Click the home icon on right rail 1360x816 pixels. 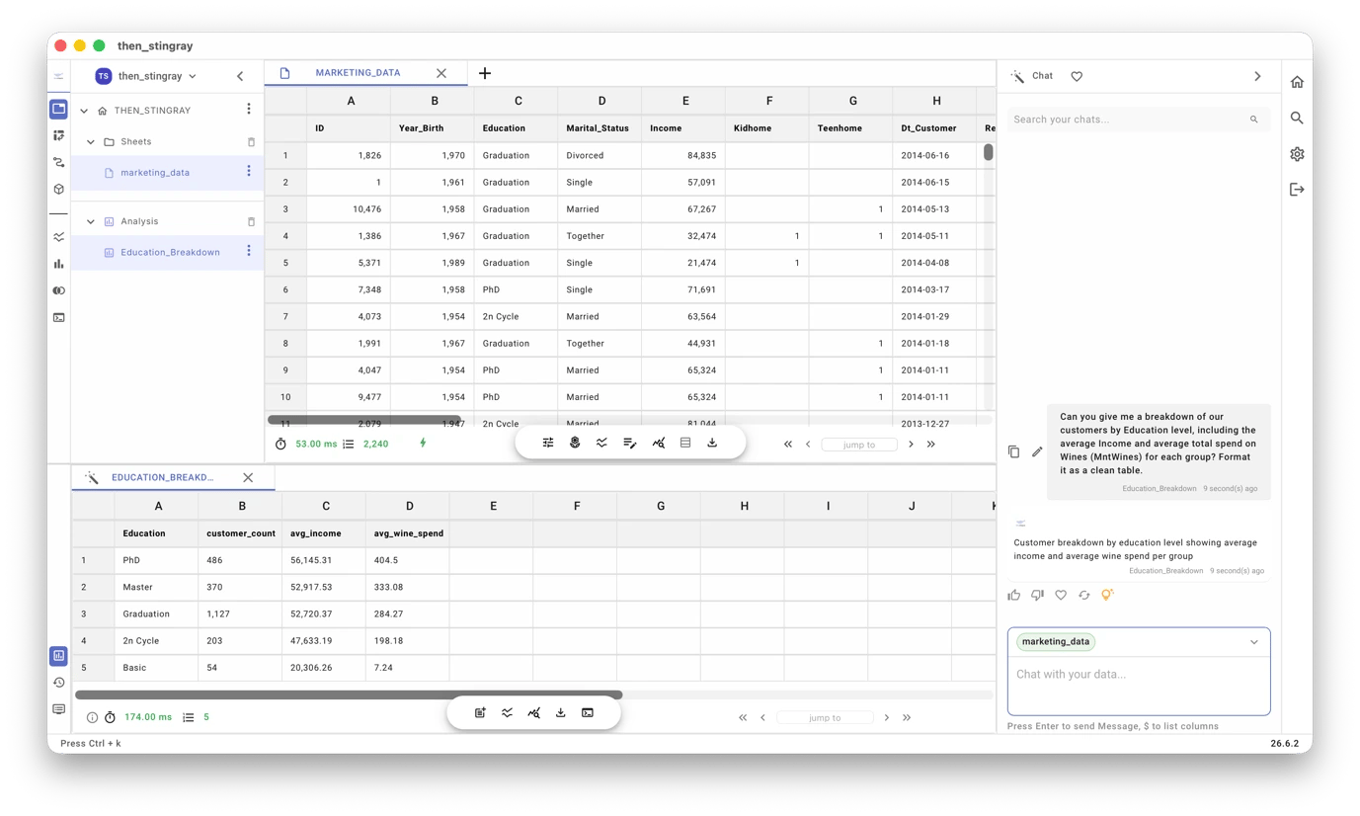pos(1297,82)
